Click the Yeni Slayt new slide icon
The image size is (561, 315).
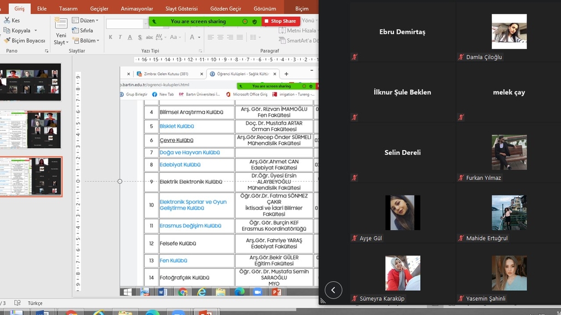(61, 25)
